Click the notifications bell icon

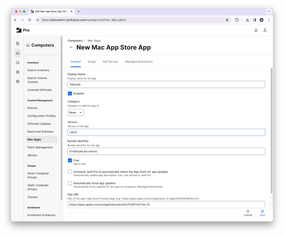pos(256,30)
